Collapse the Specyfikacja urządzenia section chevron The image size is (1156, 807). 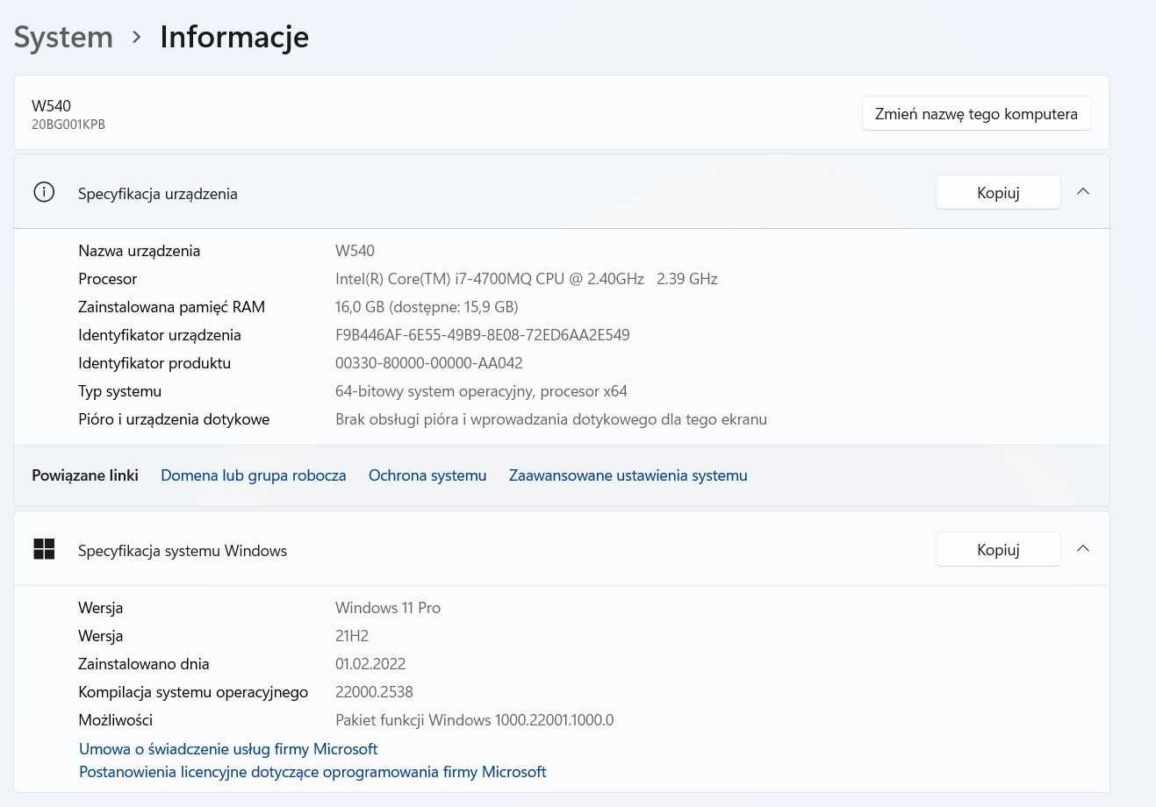click(x=1083, y=192)
